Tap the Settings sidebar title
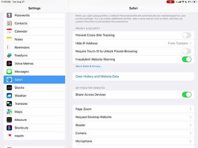 pos(34,8)
